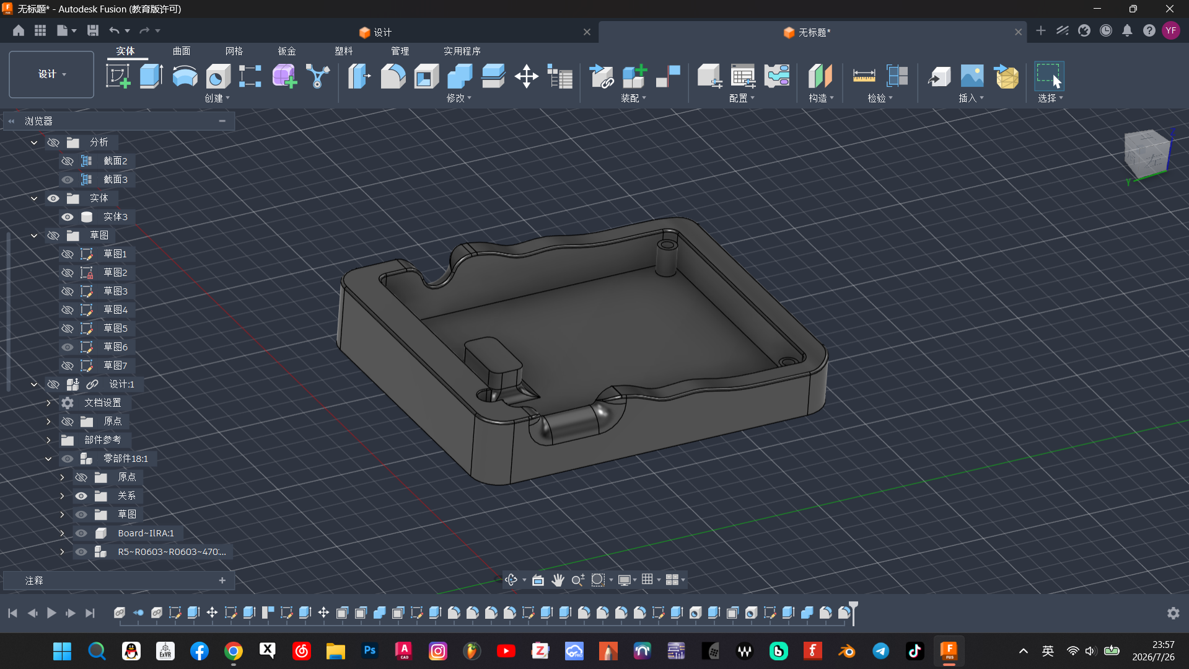Select the Create Sketch tool
This screenshot has height=669, width=1189.
pos(118,76)
